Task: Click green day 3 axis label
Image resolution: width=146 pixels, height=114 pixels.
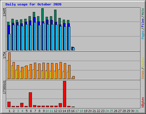Action: 18,111
